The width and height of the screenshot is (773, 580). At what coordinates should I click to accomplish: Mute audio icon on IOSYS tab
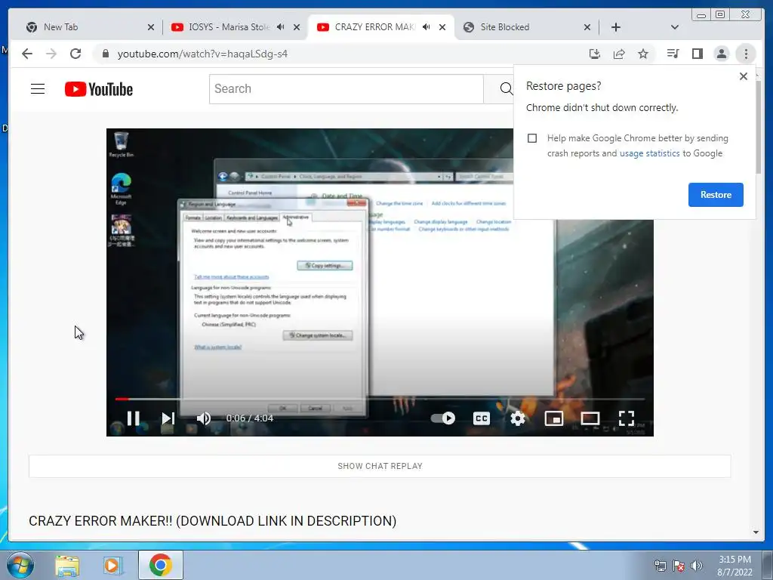(281, 27)
